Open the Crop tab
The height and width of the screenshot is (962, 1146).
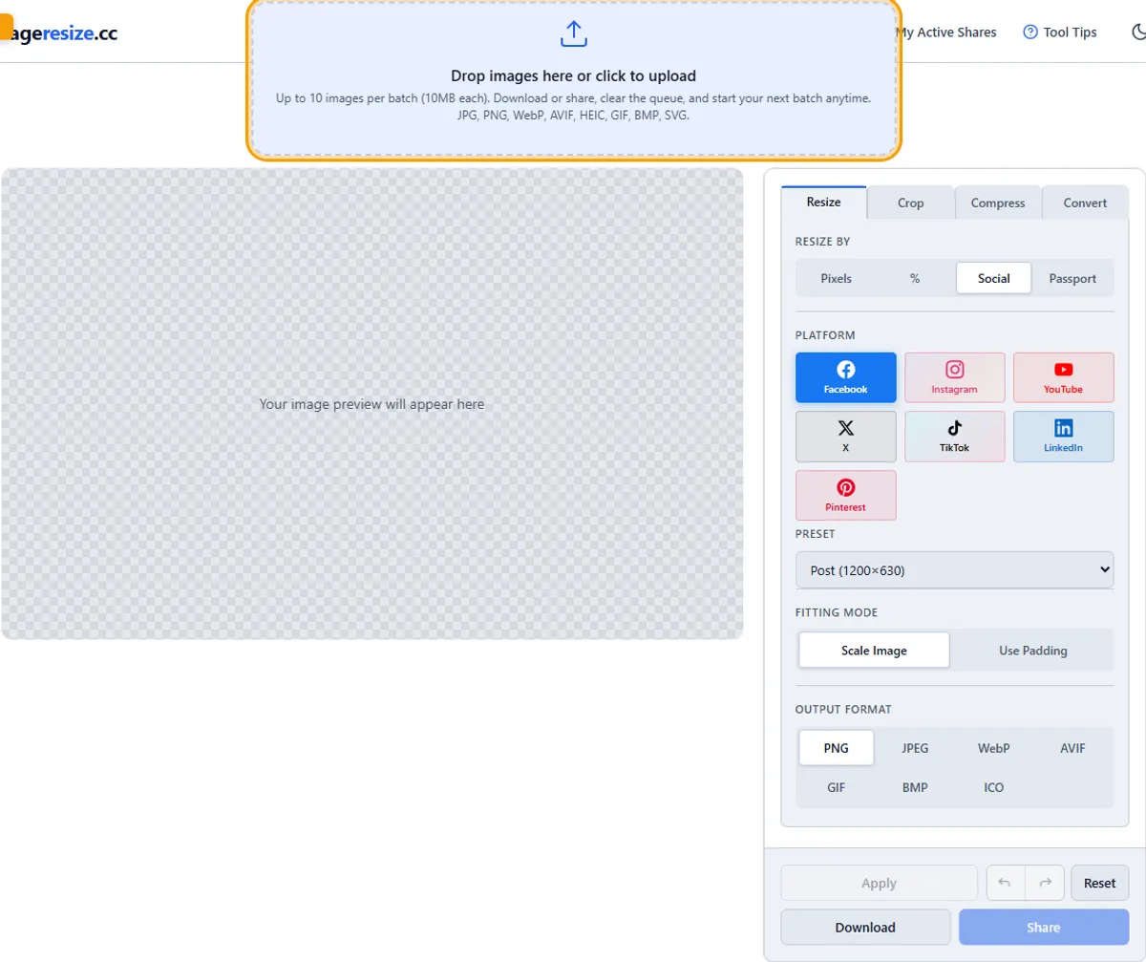pos(911,203)
